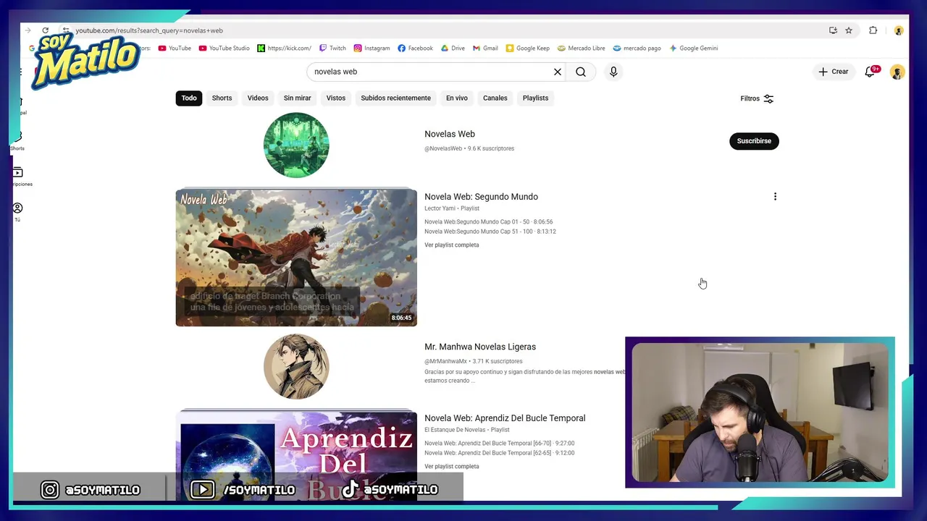Open the Novelas Web channel avatar
The image size is (927, 521).
(x=296, y=145)
